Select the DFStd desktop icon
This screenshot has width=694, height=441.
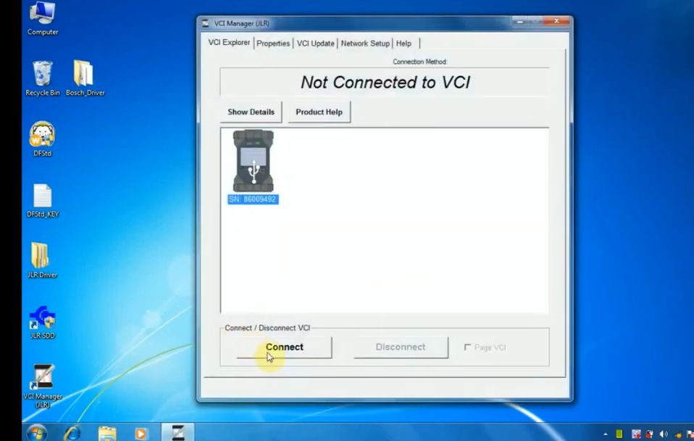(43, 139)
